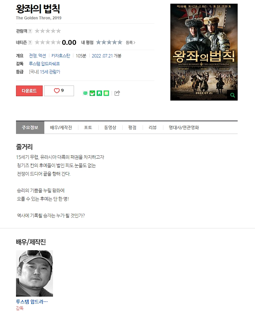The height and width of the screenshot is (317, 255).
Task: Share to Naver Cafe icon
Action: 92,93
